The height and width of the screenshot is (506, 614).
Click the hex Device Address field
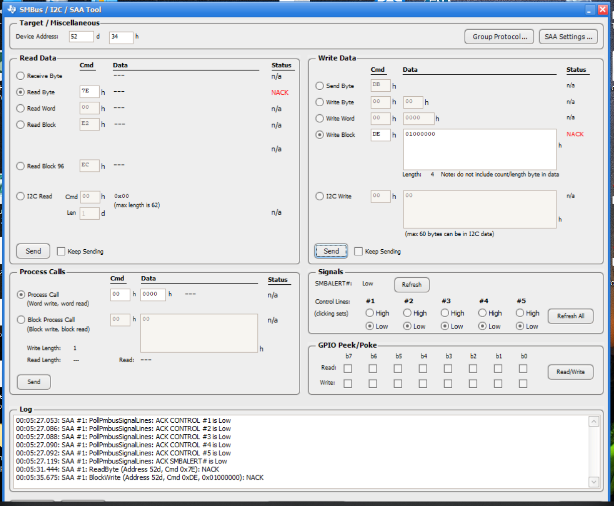121,37
